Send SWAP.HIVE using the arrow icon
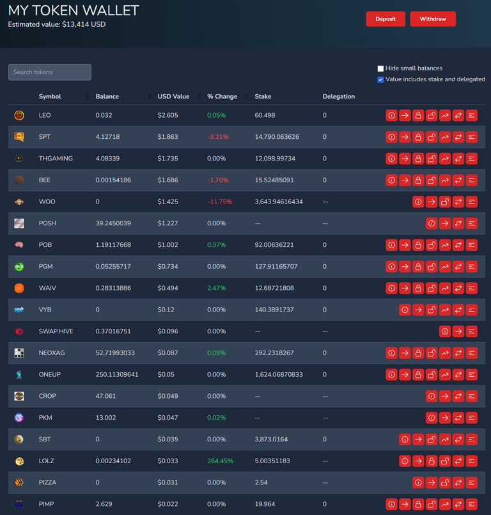The image size is (491, 515). [x=458, y=331]
